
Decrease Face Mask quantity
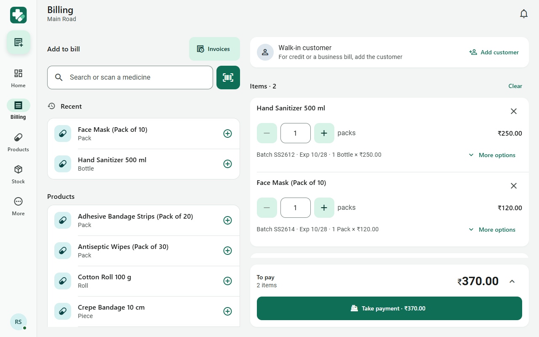(x=267, y=208)
